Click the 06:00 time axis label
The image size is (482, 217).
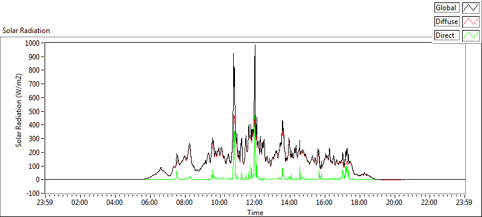[x=150, y=203]
